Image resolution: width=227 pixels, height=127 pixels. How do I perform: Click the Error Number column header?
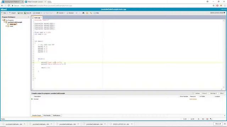pos(184,96)
